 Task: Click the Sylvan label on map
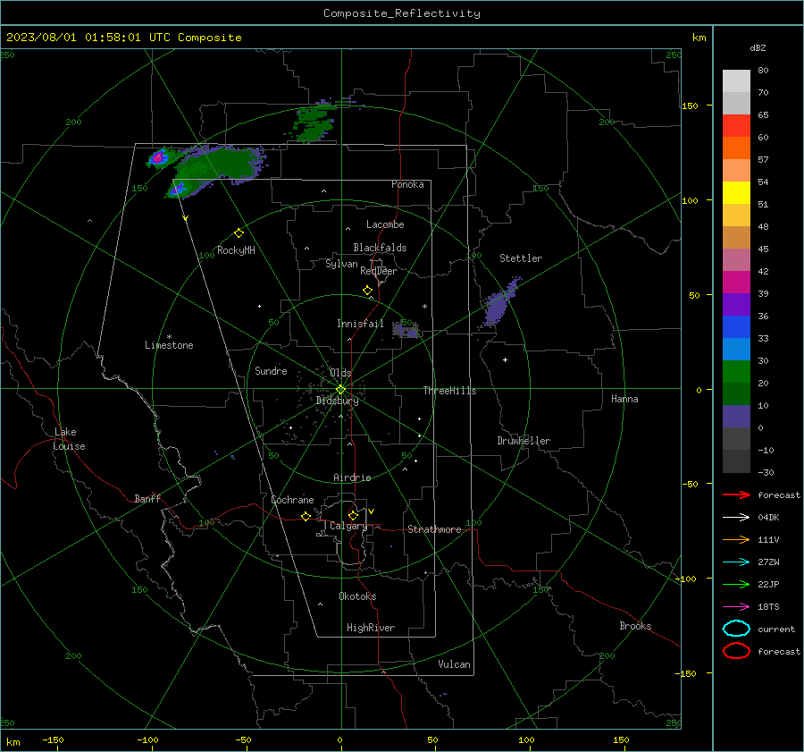pyautogui.click(x=341, y=264)
